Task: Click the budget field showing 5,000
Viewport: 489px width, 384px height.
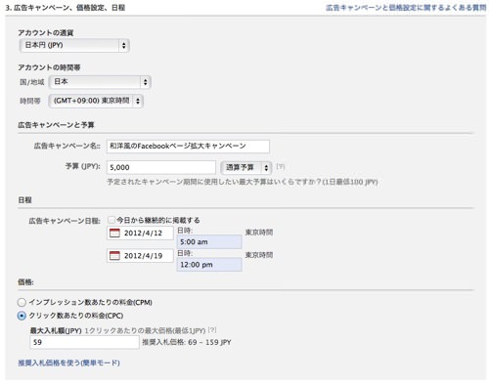Action: [161, 167]
